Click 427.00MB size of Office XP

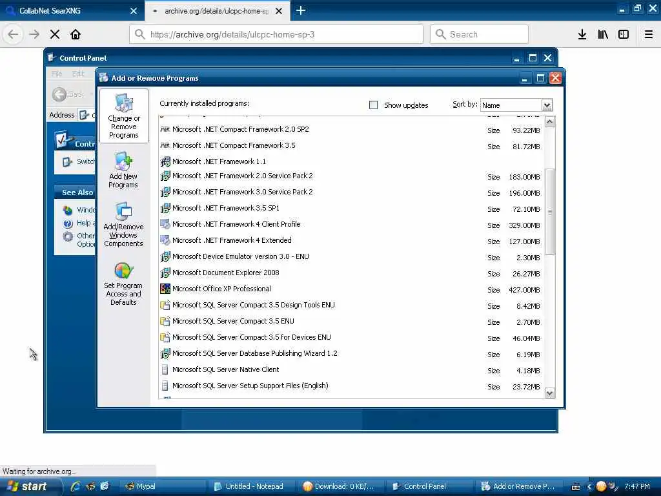click(x=524, y=290)
